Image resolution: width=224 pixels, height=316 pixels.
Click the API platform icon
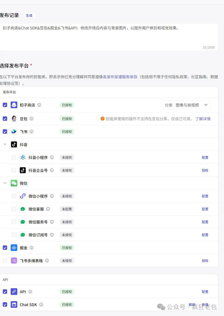tap(14, 292)
